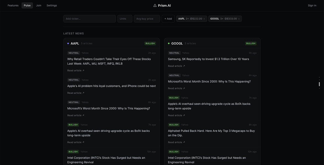Click the Units input field

pos(125,19)
